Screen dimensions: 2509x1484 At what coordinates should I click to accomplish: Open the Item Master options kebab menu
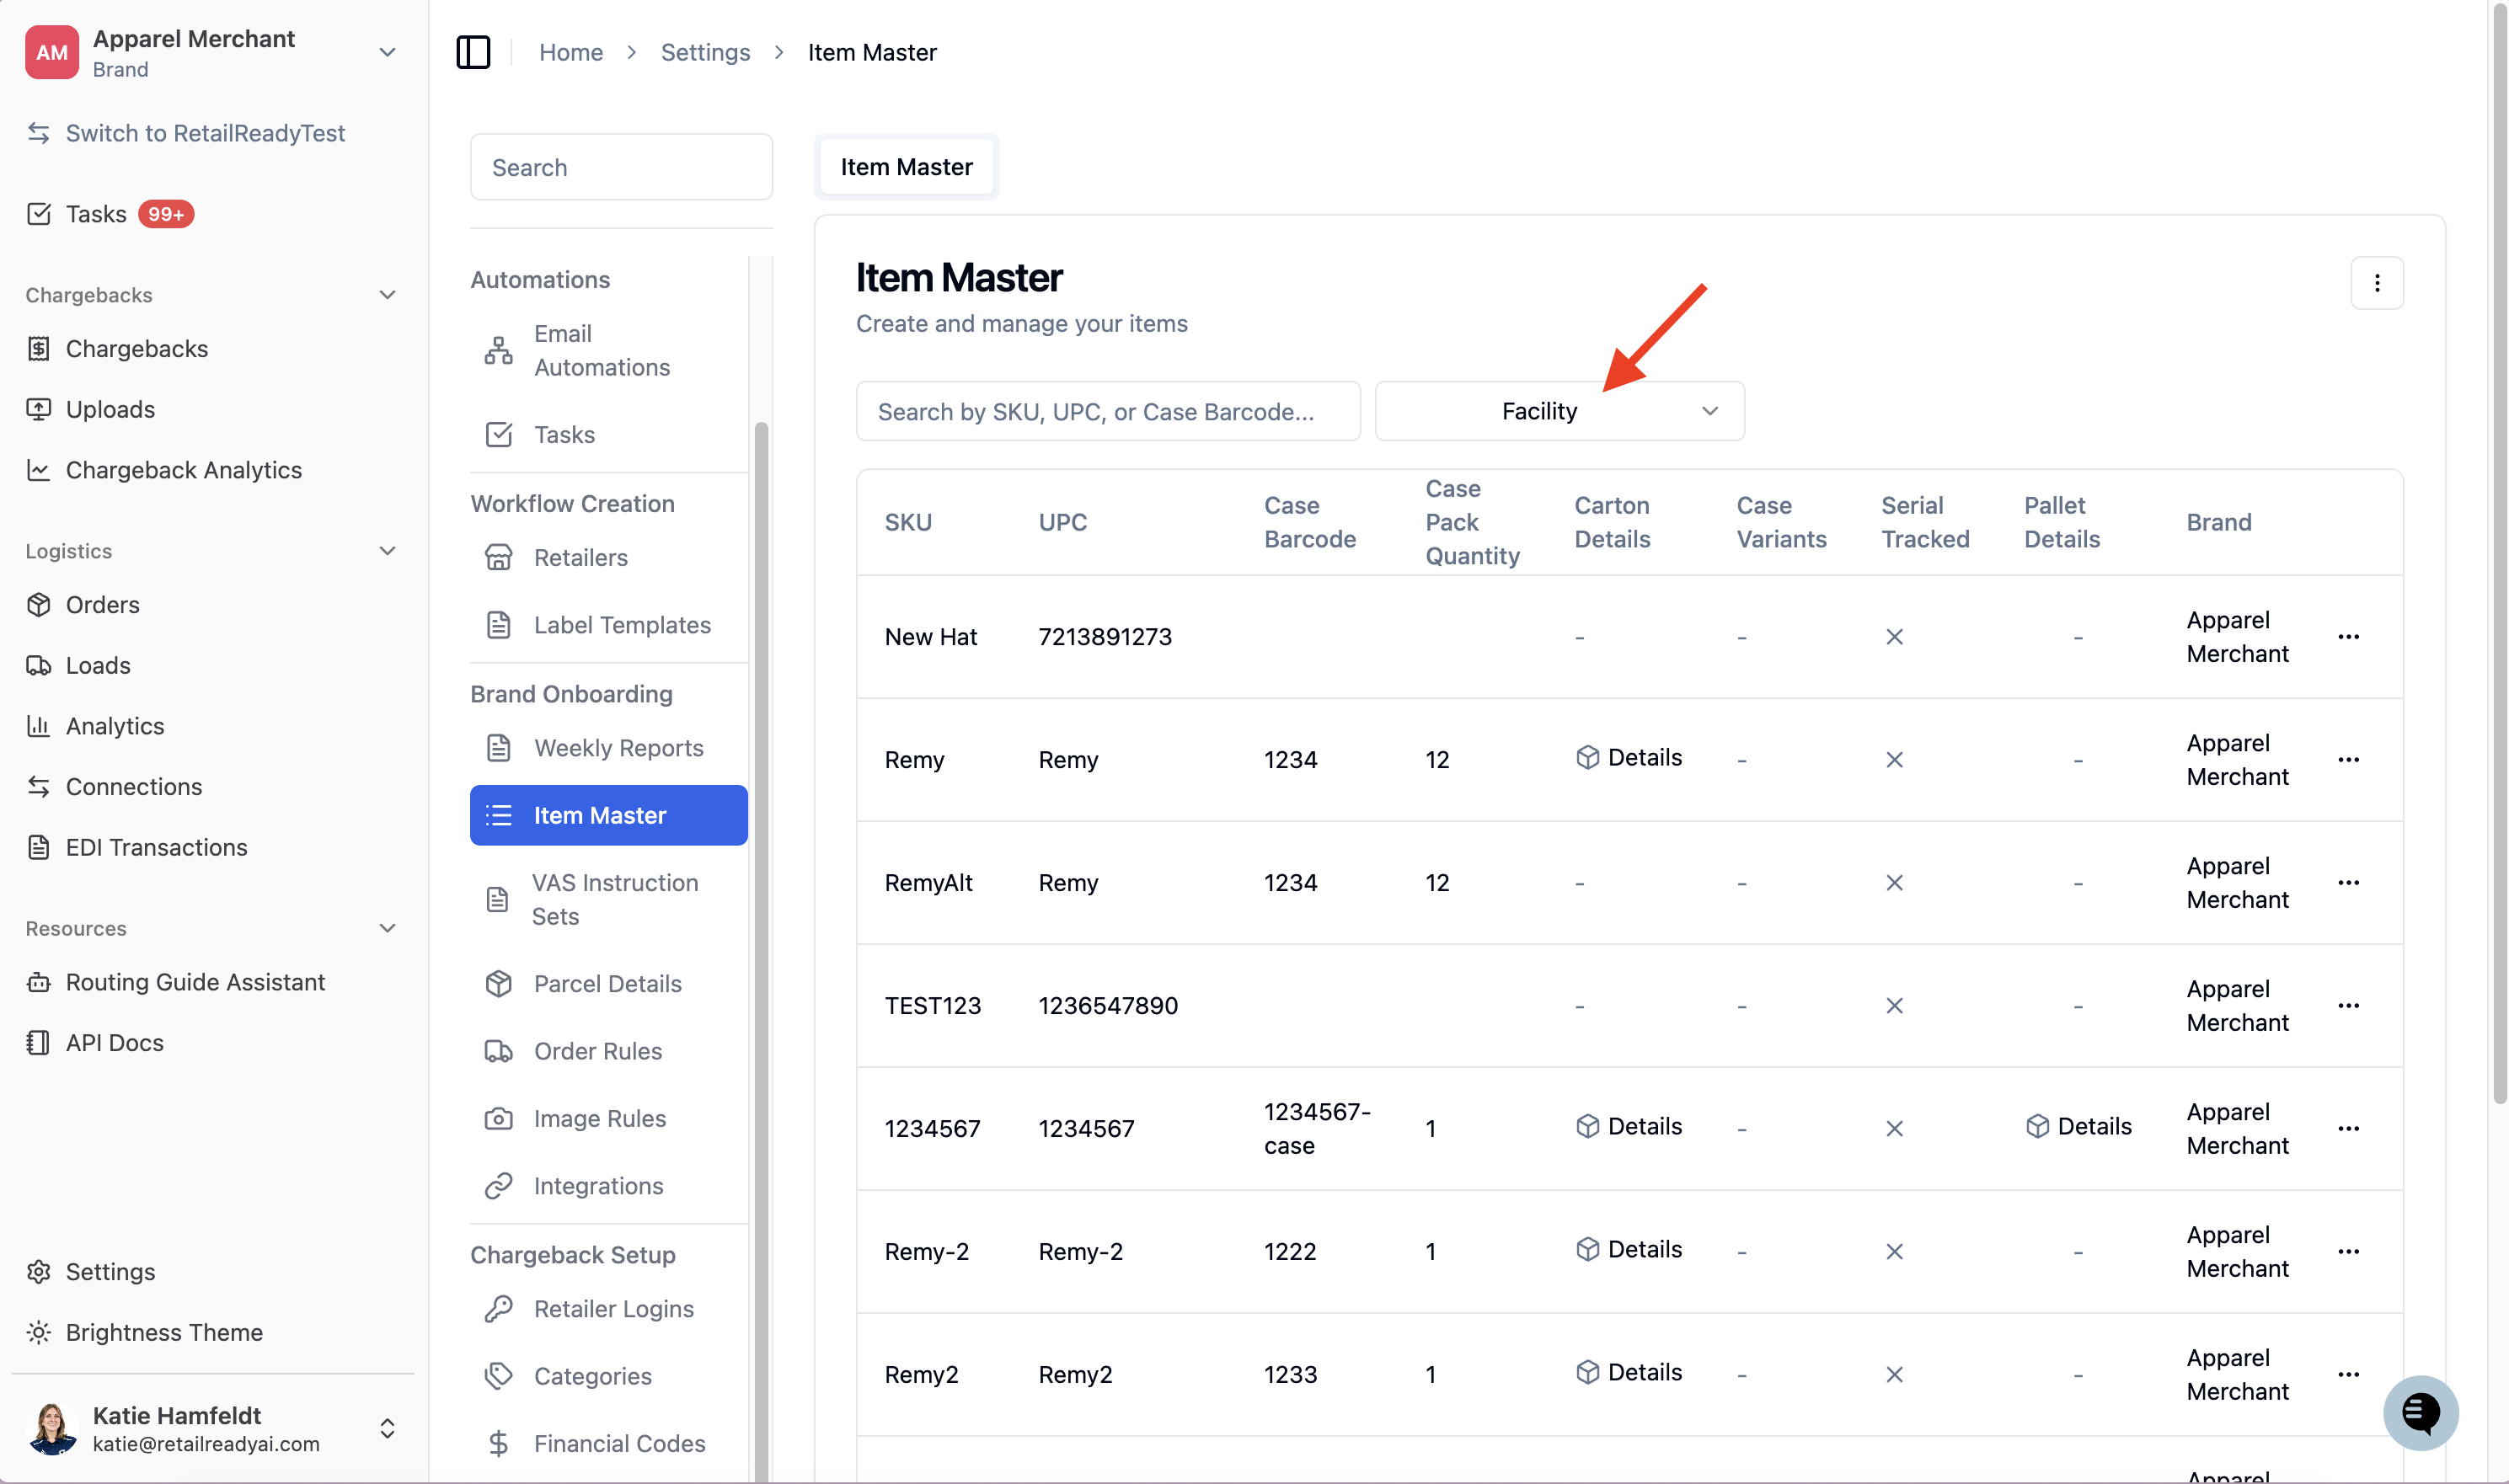[x=2377, y=283]
